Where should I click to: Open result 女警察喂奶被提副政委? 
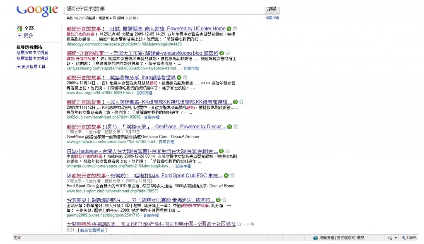pyautogui.click(x=152, y=224)
